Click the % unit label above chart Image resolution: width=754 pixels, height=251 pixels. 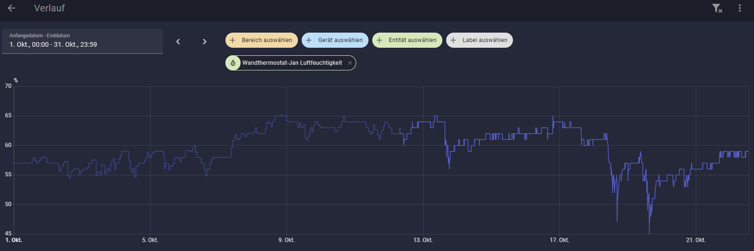click(x=16, y=80)
